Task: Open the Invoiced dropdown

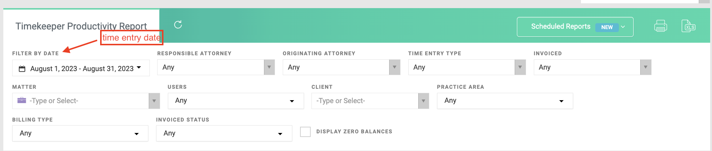Action: [592, 67]
